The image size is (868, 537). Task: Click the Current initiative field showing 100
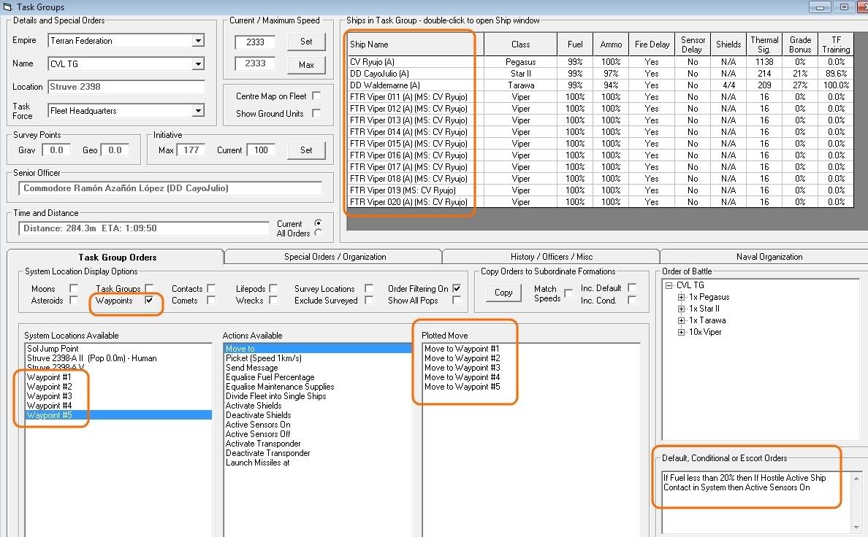click(x=261, y=150)
